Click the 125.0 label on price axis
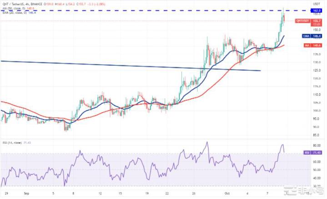 [302, 70]
